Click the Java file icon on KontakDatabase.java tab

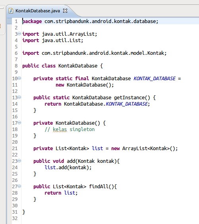pyautogui.click(x=11, y=11)
